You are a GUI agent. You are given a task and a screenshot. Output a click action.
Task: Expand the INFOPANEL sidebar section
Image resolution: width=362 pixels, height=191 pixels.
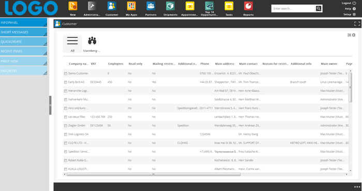click(x=24, y=22)
